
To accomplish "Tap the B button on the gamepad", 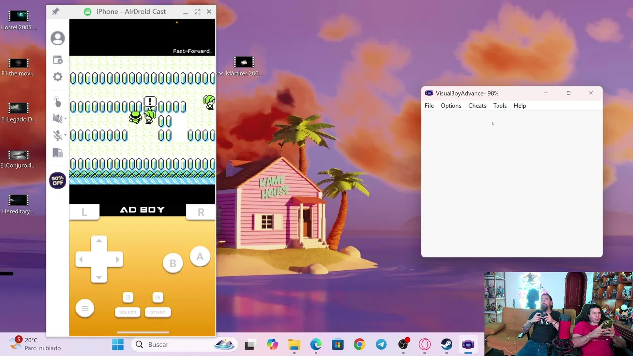I will [173, 263].
